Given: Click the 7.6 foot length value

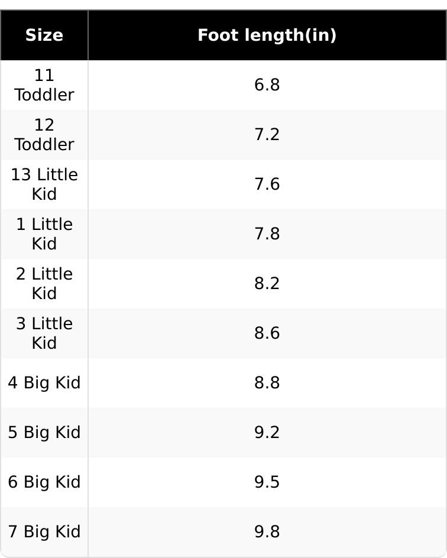Looking at the screenshot, I should 267,184.
